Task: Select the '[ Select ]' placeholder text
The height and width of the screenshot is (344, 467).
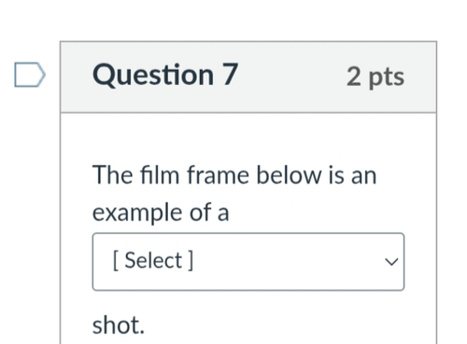Action: click(x=153, y=260)
